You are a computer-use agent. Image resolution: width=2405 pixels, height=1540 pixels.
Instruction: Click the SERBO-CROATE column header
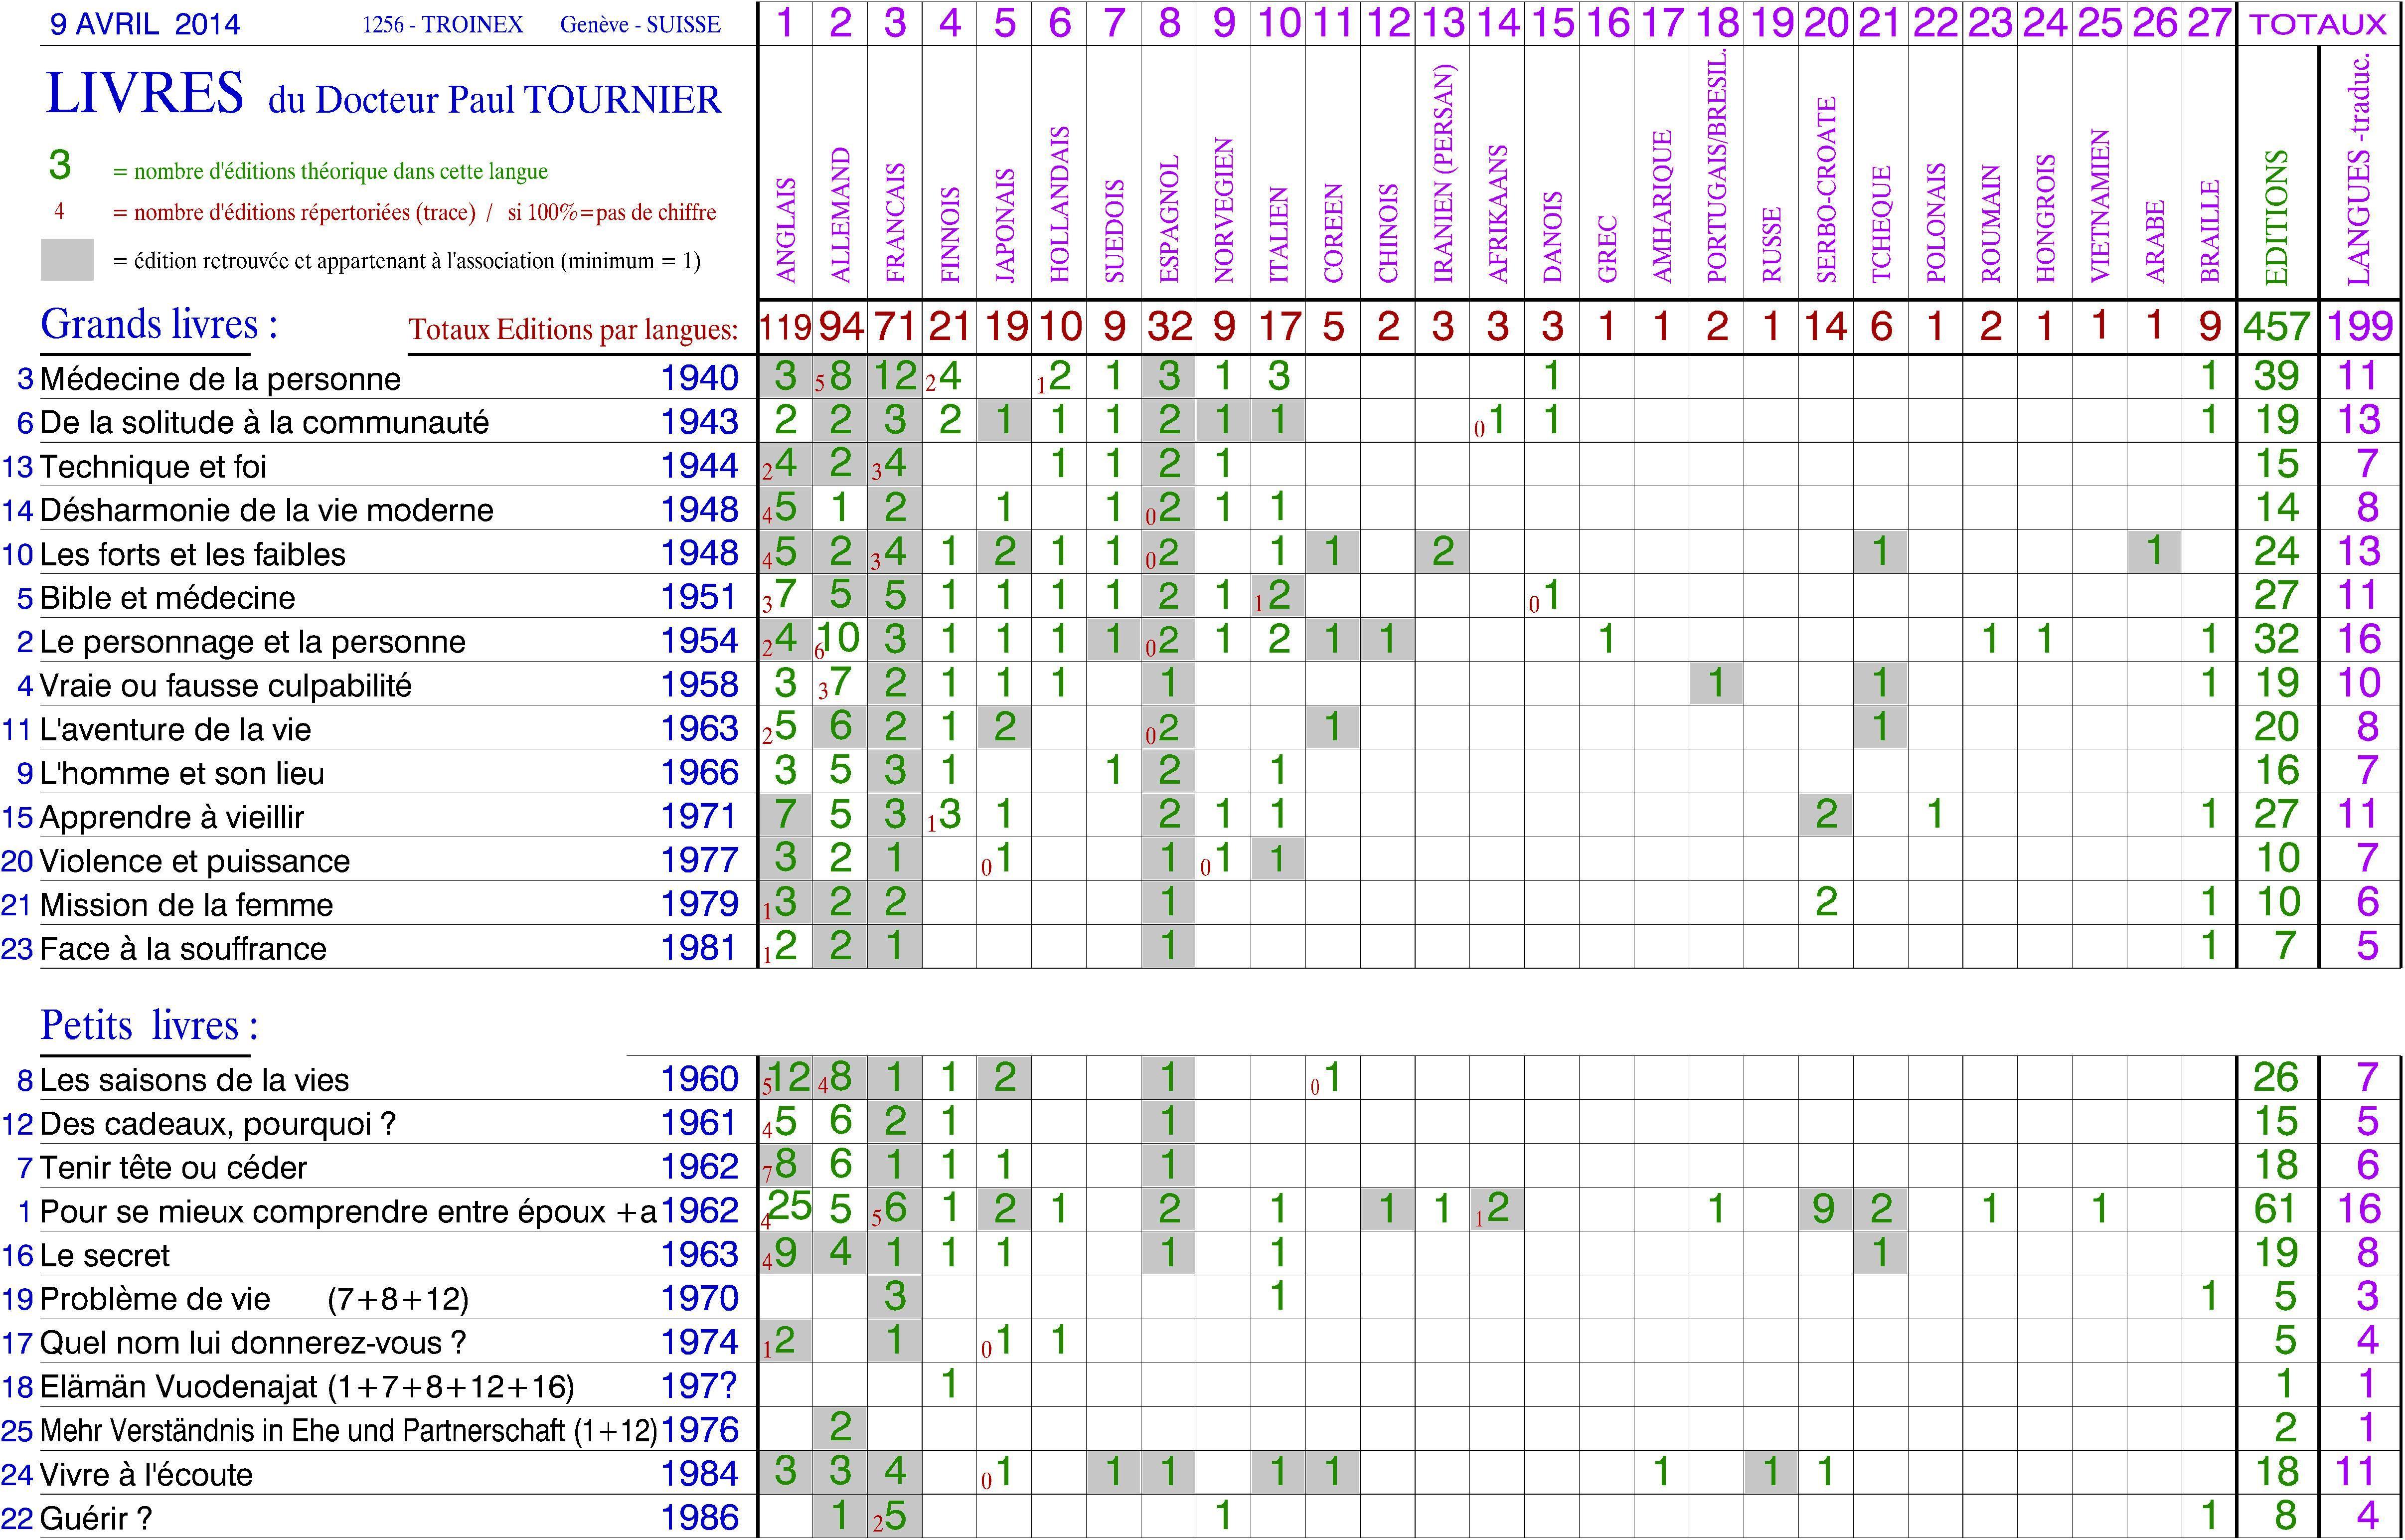(1826, 189)
